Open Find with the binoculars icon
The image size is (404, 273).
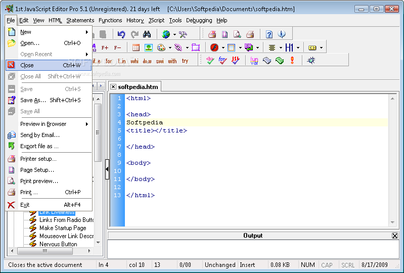point(147,34)
